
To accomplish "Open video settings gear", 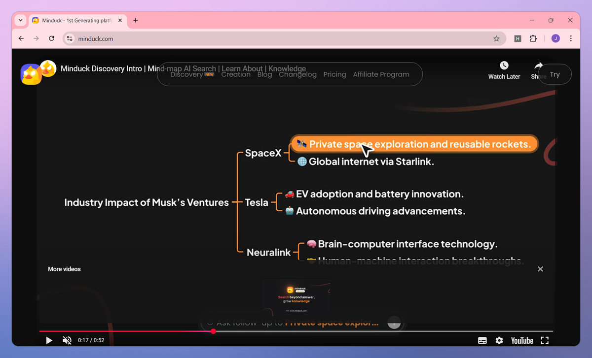I will [x=499, y=340].
